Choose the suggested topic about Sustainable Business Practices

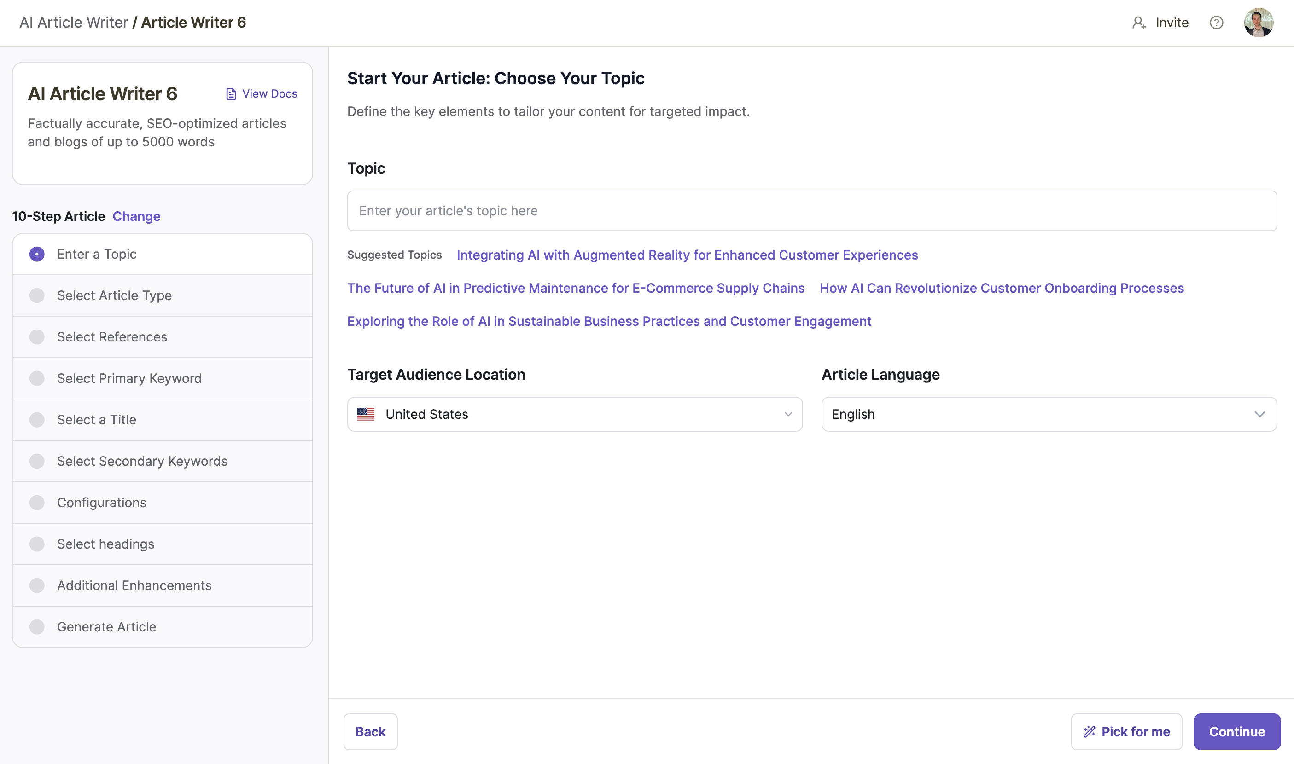pyautogui.click(x=609, y=321)
